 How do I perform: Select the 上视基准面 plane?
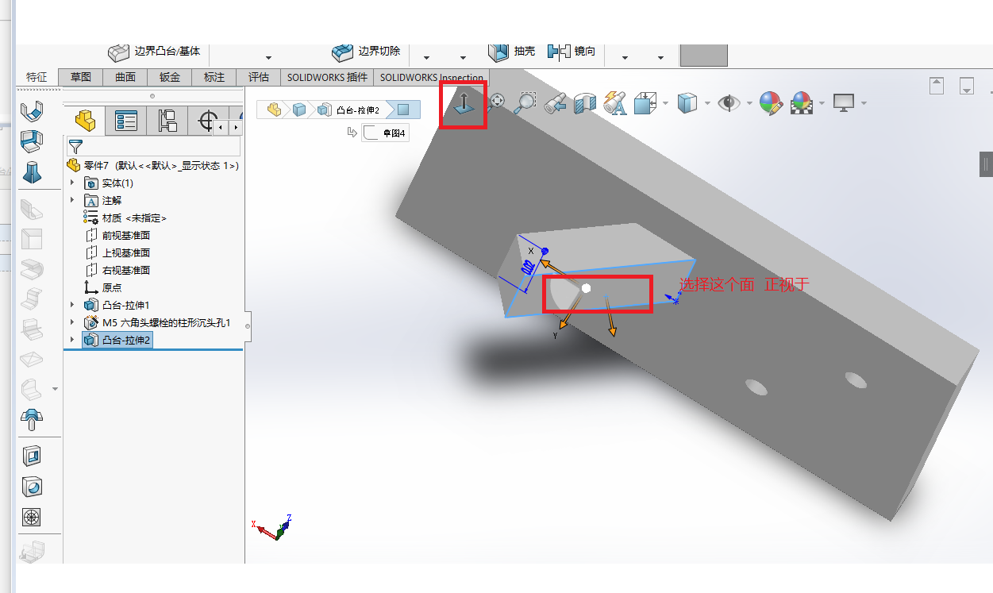coord(117,252)
